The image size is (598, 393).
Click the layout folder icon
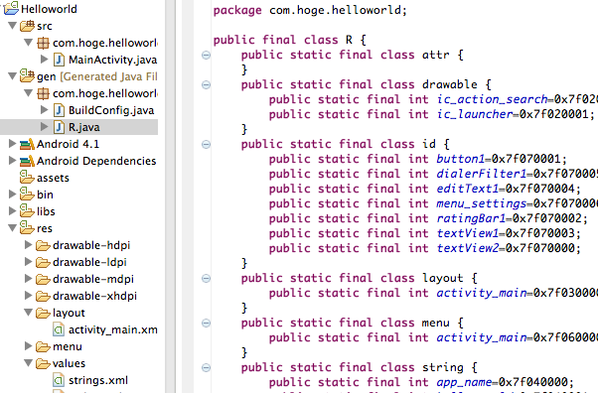coord(43,313)
